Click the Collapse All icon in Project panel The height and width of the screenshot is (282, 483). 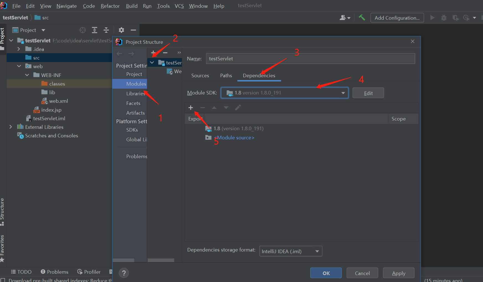(106, 30)
